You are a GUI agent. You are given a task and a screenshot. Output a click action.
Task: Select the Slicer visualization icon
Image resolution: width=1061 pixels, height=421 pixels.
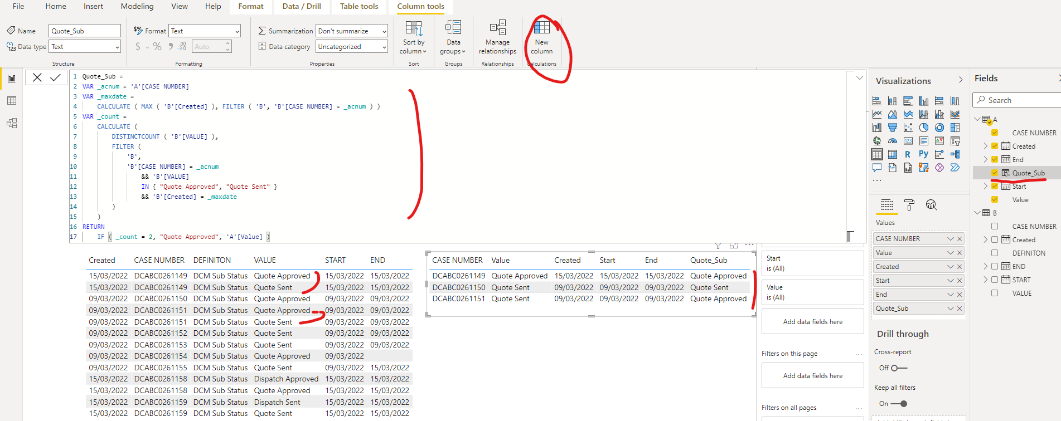click(955, 141)
